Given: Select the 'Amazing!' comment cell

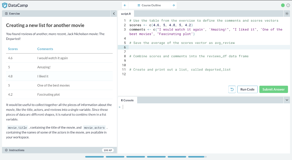Looking at the screenshot, I should coord(44,67).
